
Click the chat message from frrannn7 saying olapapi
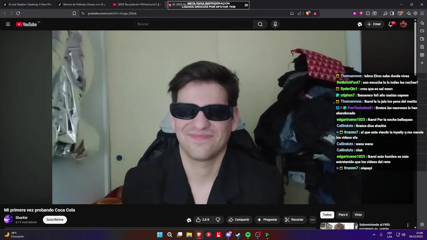(354, 168)
